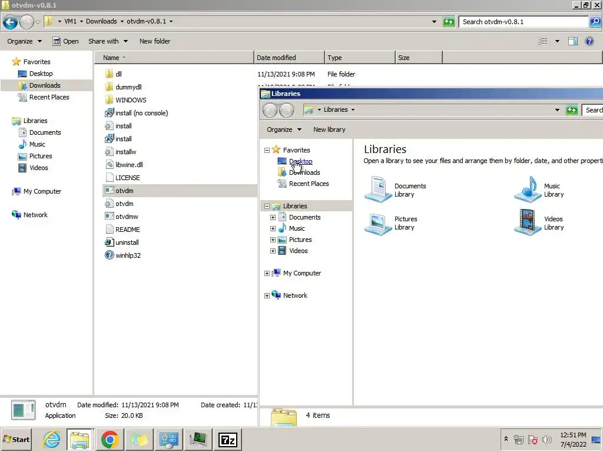Image resolution: width=603 pixels, height=452 pixels.
Task: Select the libwine.dll file
Action: point(124,165)
